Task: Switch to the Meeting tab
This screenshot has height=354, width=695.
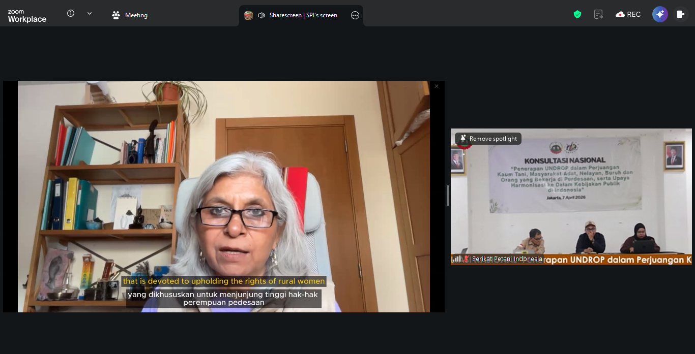Action: tap(130, 15)
